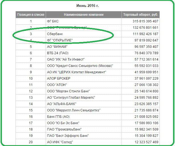The image size is (175, 146).
Task: Click position number 5 next to ФИНАМ
Action: pos(31,46)
